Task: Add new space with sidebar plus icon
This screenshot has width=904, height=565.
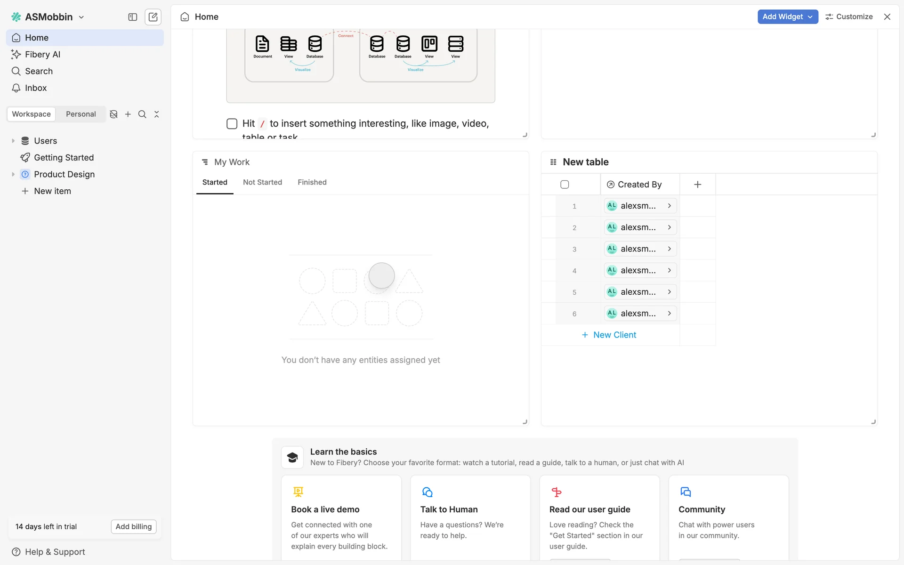Action: pos(128,114)
